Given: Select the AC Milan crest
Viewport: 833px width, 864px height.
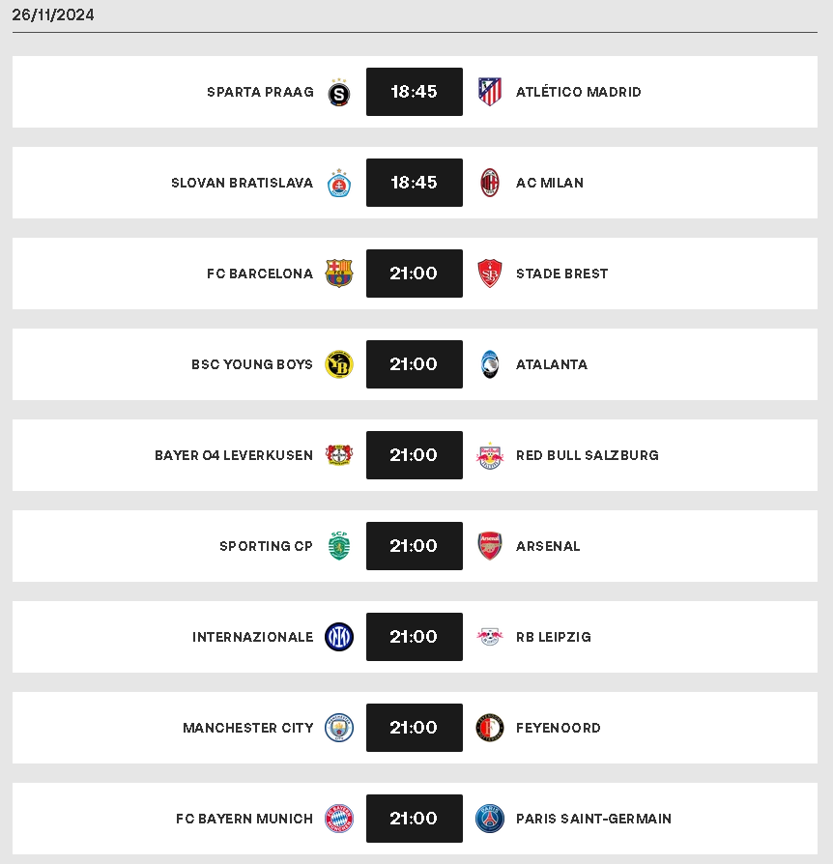Looking at the screenshot, I should (x=490, y=183).
